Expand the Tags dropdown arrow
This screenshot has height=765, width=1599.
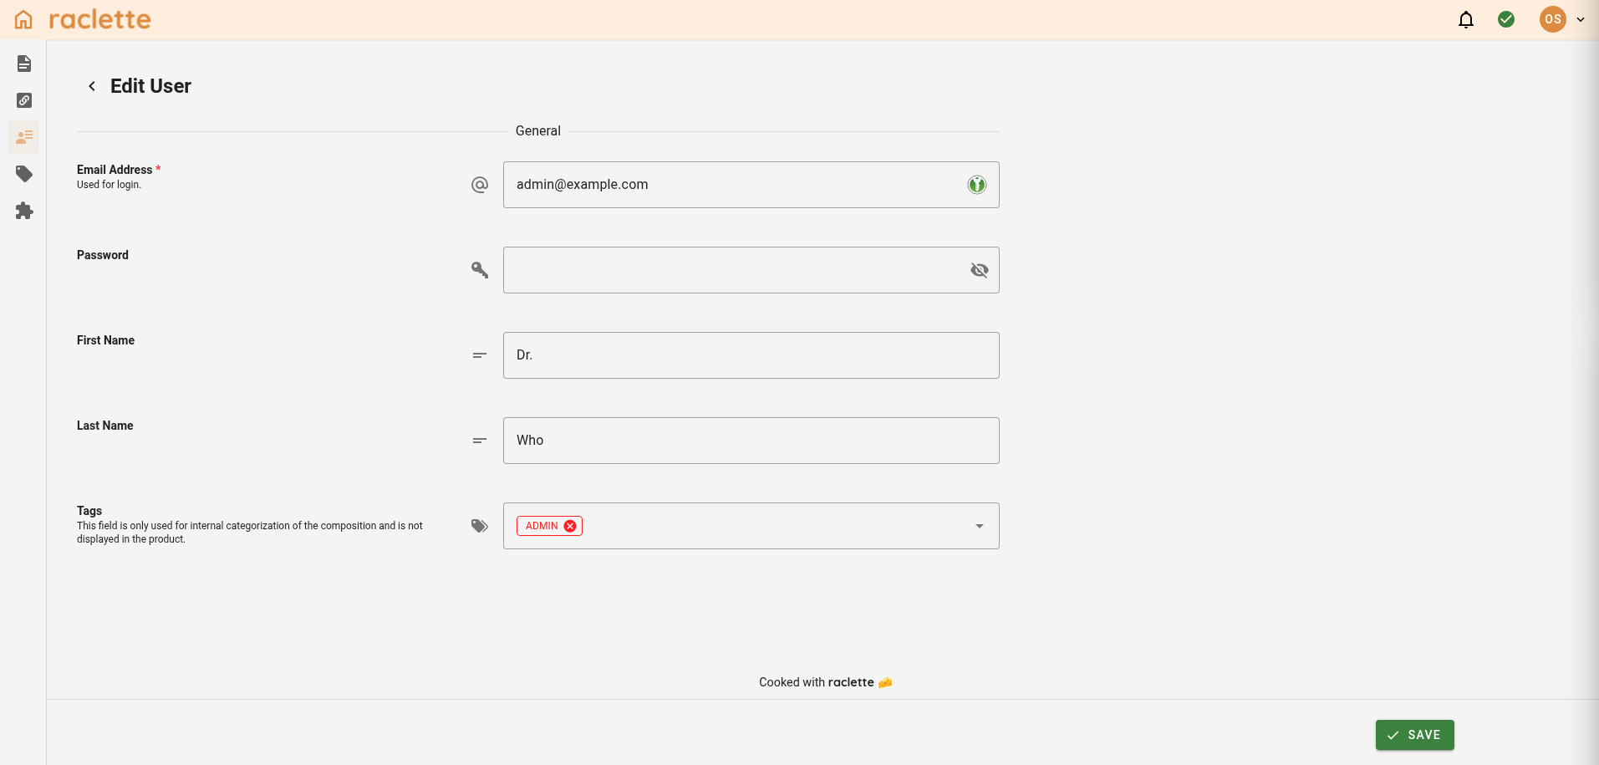click(979, 526)
